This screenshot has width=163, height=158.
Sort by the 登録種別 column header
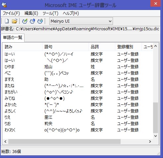tap(128, 47)
